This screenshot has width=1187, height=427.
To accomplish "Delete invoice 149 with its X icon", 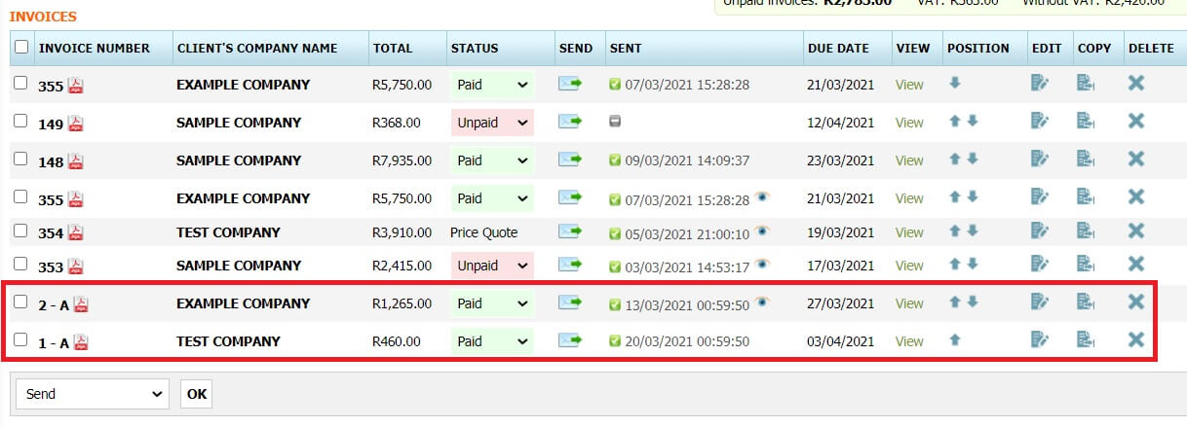I will [x=1135, y=121].
